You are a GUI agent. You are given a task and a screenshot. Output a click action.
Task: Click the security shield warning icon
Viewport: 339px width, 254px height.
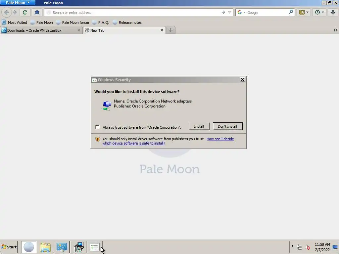pos(98,139)
